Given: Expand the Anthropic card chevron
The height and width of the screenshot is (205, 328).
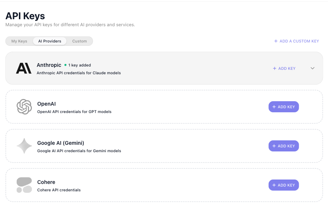Looking at the screenshot, I should pos(312,68).
